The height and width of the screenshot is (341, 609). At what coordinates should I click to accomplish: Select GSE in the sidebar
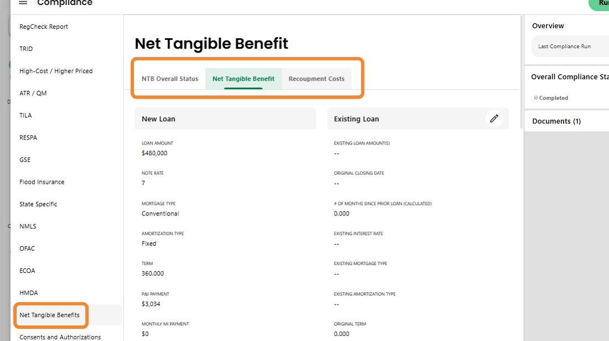[25, 159]
